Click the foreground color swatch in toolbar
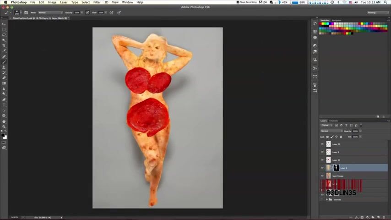Screen dimensions: 391x220 click(x=3, y=135)
